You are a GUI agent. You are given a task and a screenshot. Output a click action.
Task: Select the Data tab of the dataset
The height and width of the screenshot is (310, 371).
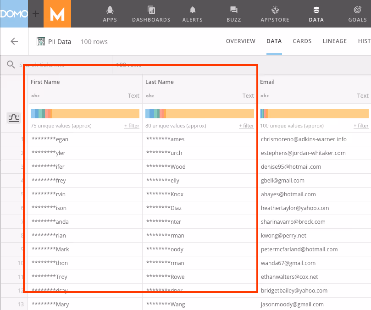[x=274, y=41]
